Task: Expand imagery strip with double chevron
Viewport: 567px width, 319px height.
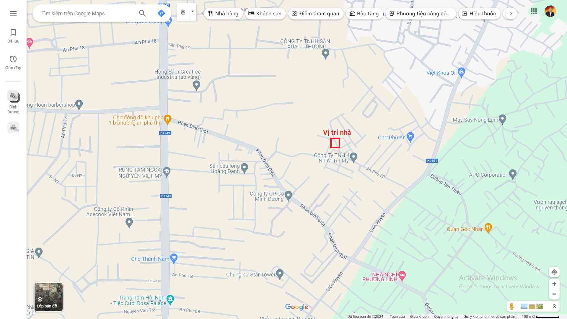Action: pyautogui.click(x=554, y=306)
